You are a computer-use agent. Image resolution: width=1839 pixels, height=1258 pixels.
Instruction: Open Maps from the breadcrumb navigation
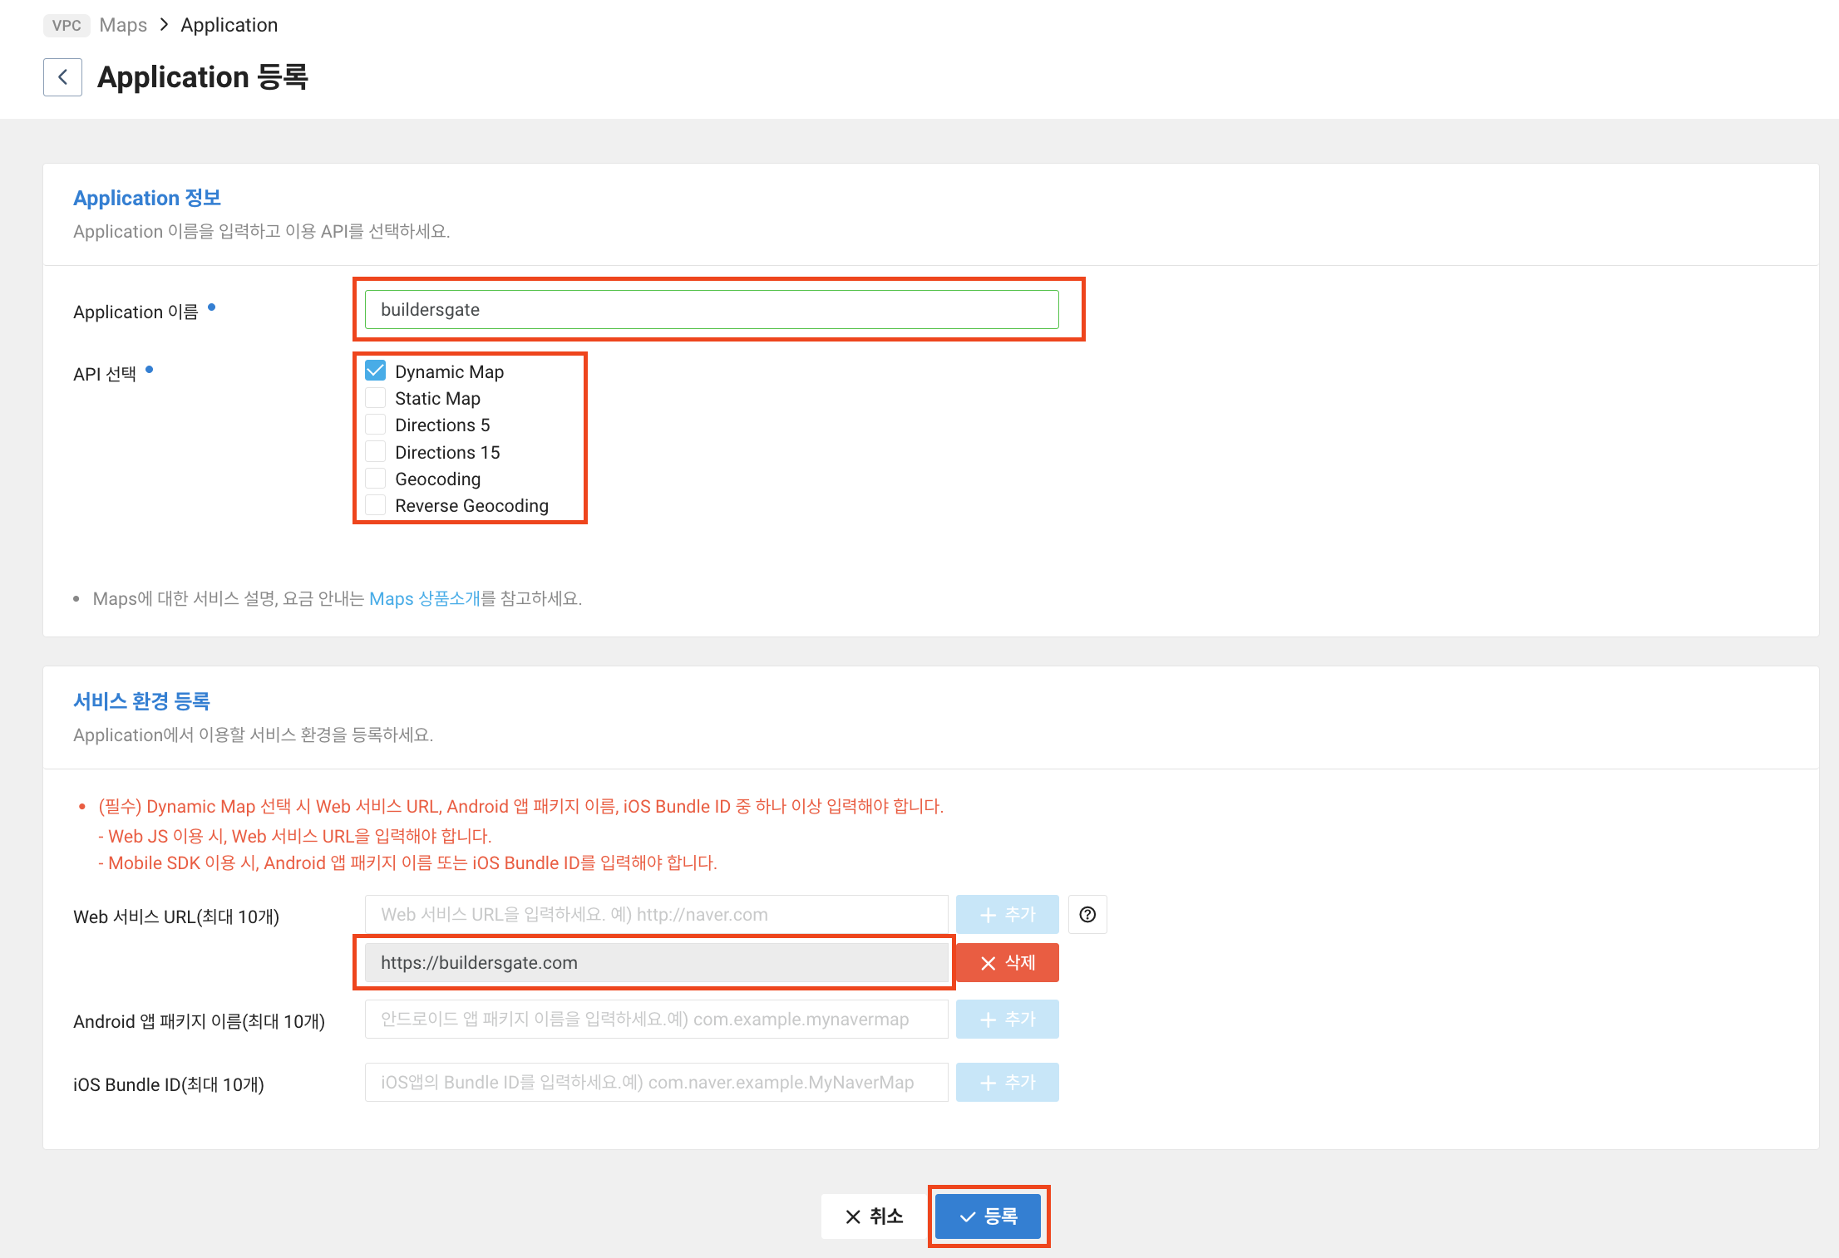[x=122, y=25]
